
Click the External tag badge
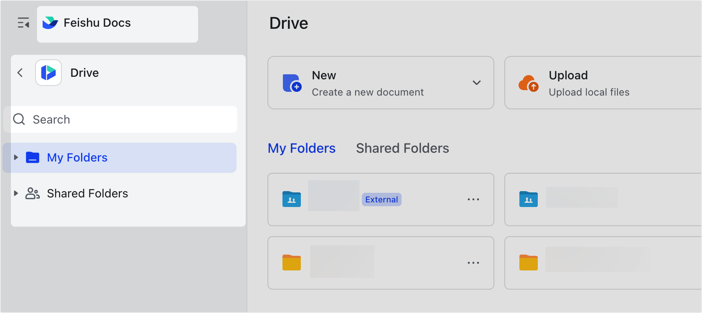[382, 199]
